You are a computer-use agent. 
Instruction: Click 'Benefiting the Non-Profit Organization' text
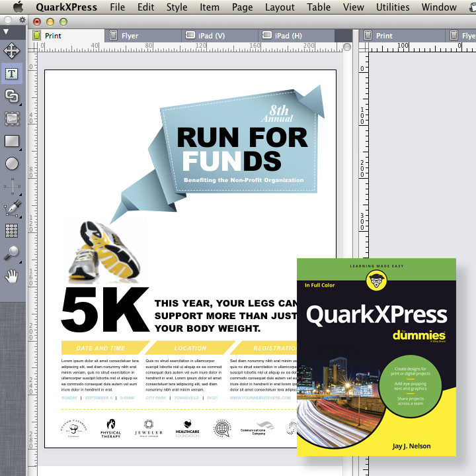(x=243, y=180)
